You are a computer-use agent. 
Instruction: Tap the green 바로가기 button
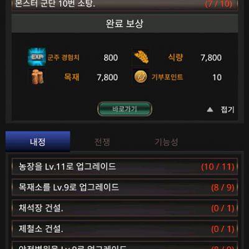pyautogui.click(x=125, y=109)
